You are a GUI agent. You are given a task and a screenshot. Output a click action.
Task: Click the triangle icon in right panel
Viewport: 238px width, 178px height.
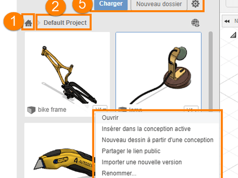(233, 35)
